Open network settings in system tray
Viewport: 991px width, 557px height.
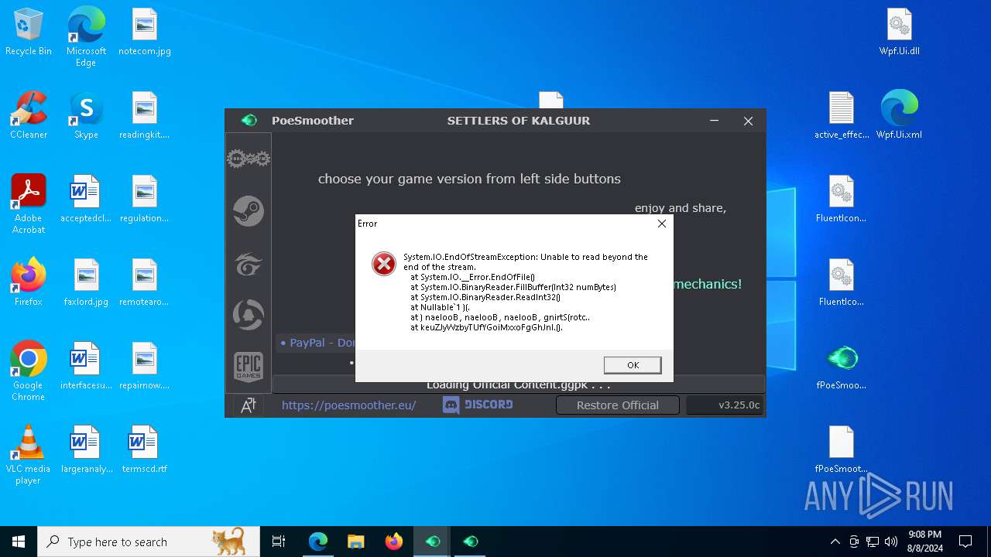873,542
